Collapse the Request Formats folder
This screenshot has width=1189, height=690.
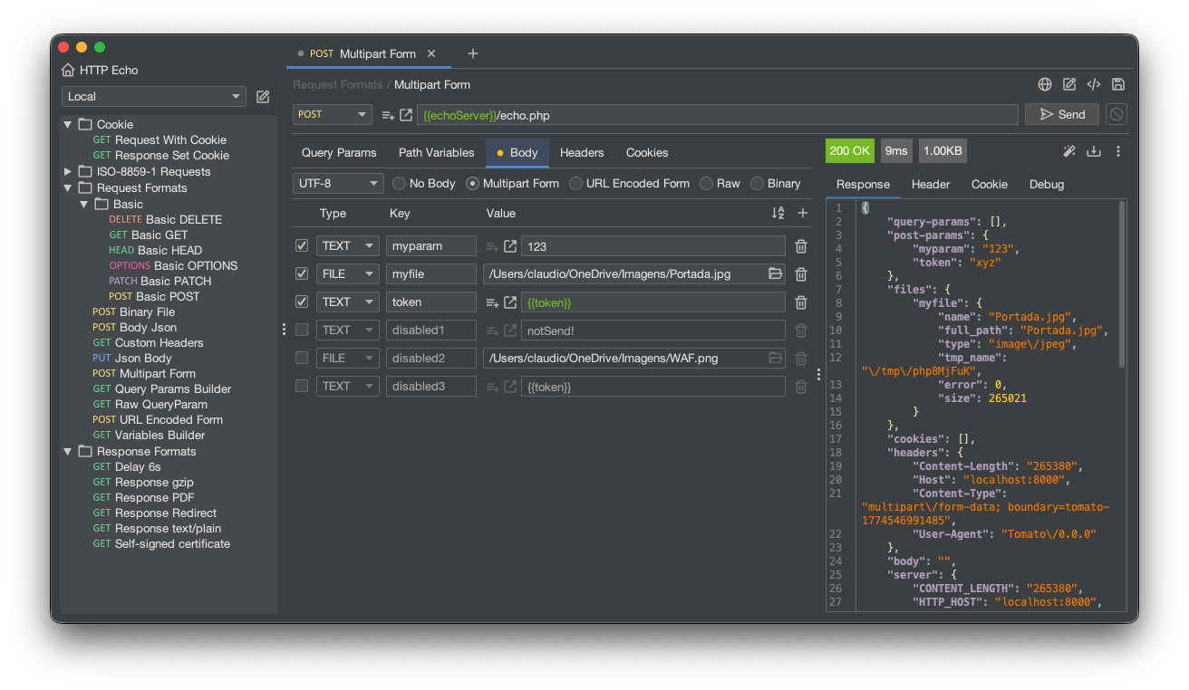coord(67,187)
